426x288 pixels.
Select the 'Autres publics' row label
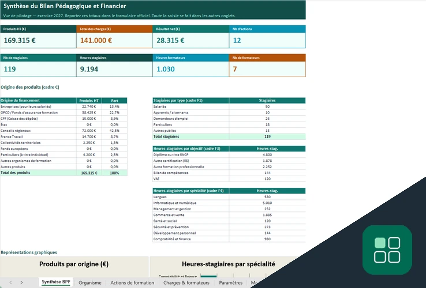pos(165,131)
